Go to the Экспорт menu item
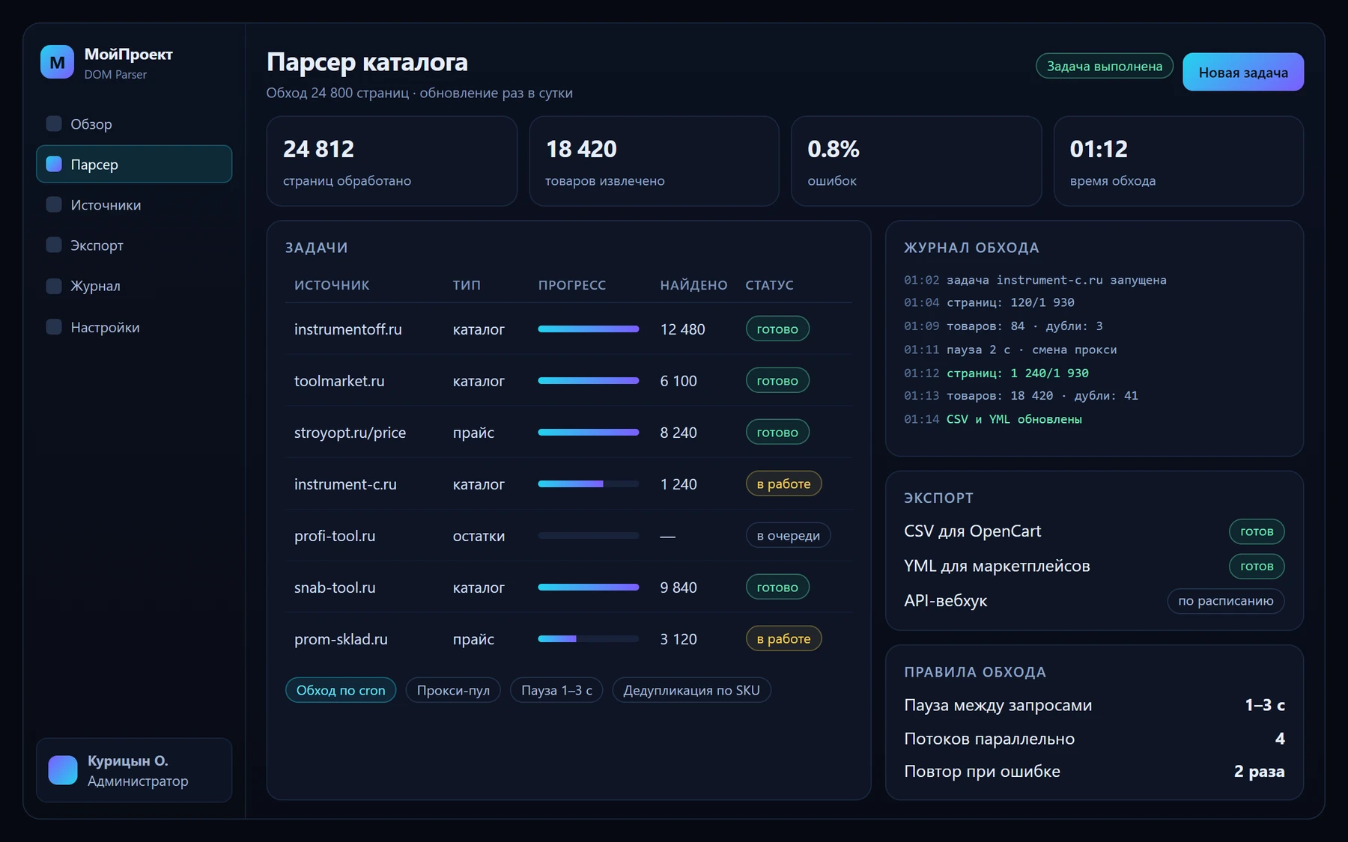 (x=134, y=245)
